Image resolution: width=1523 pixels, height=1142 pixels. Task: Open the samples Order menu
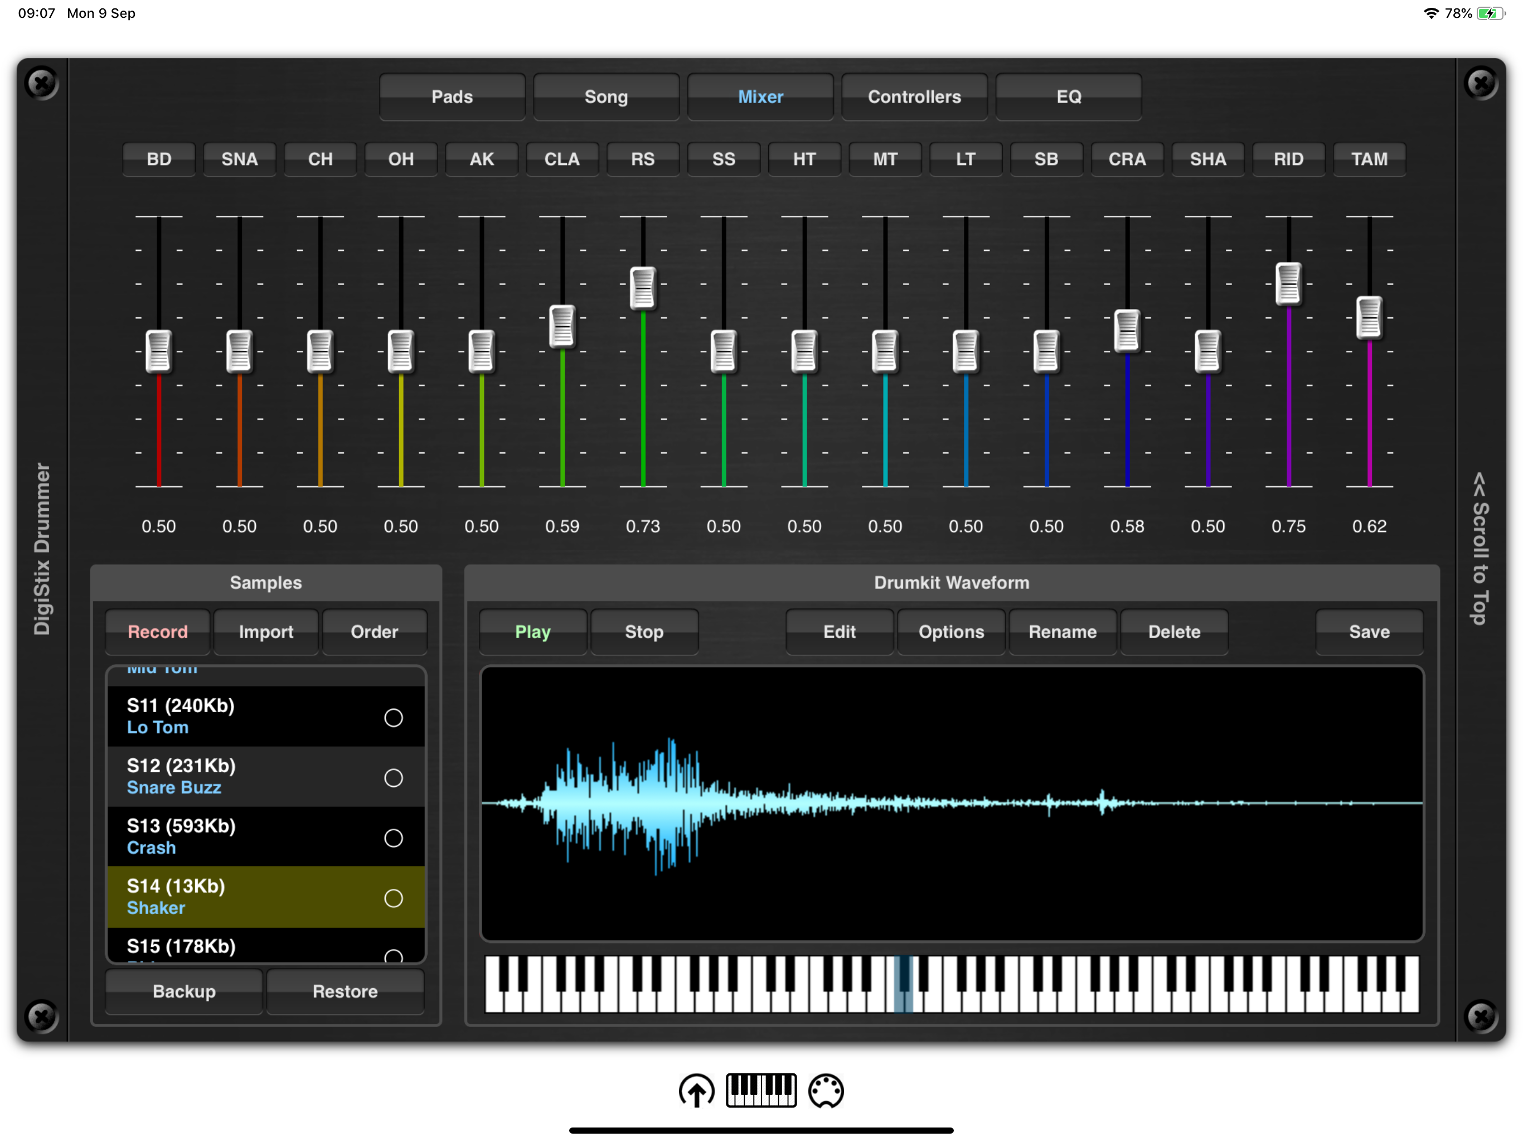point(374,632)
